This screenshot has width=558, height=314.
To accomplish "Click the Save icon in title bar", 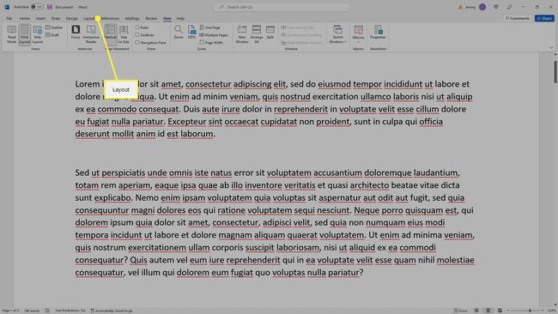I will pos(50,7).
